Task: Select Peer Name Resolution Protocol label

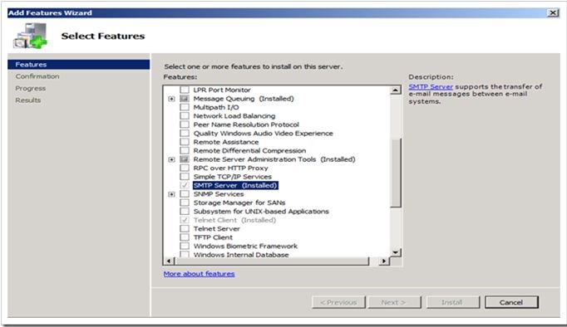Action: tap(246, 124)
